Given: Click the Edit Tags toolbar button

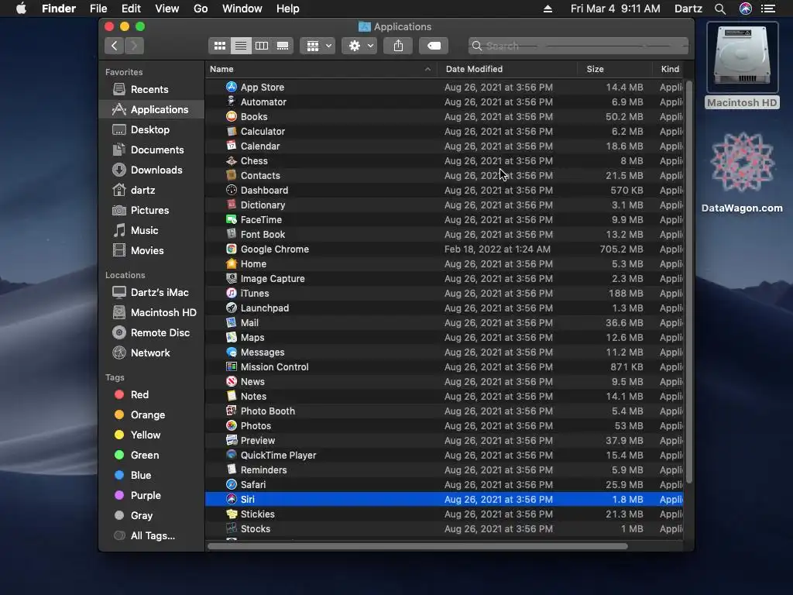Looking at the screenshot, I should click(434, 46).
